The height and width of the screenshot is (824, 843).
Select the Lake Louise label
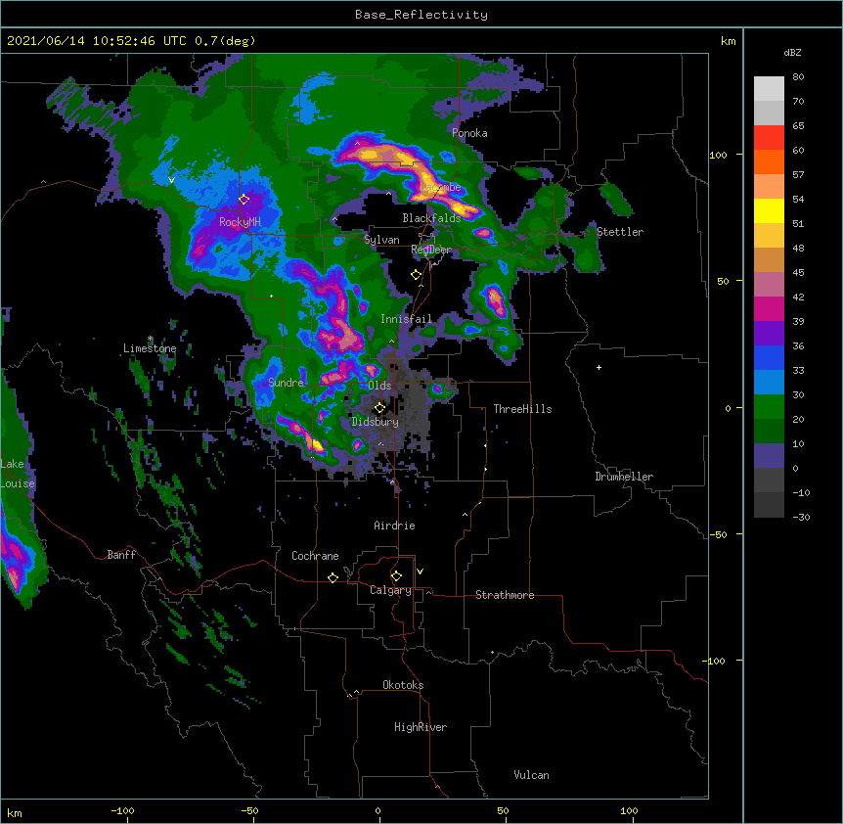(18, 474)
